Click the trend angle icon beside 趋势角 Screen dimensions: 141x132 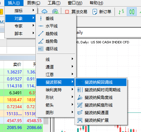(41, 41)
